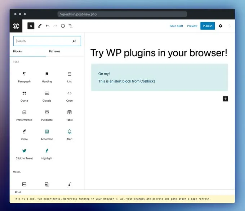
Task: Open the document details info icon
Action: coord(63,26)
